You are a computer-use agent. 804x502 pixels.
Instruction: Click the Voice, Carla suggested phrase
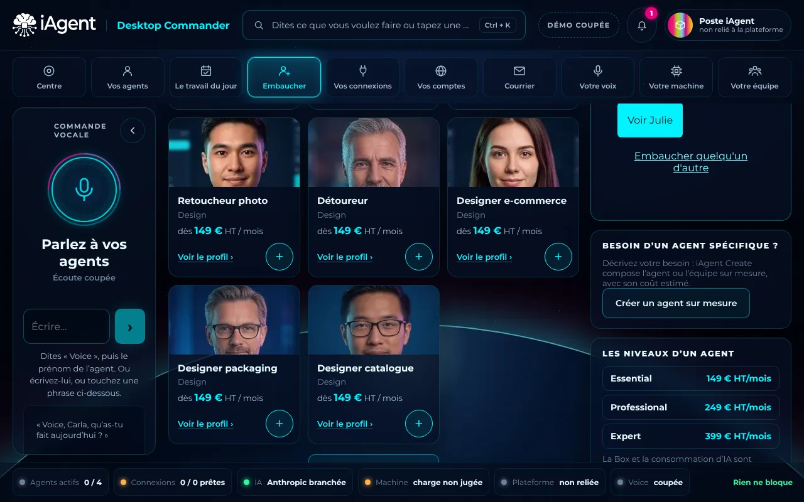coord(84,430)
